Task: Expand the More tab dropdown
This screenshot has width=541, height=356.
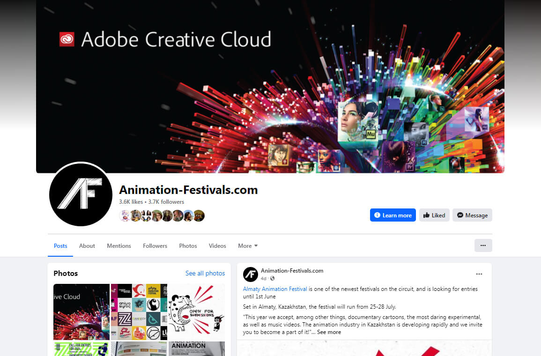Action: coord(248,245)
